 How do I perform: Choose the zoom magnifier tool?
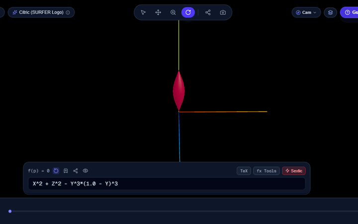pos(173,12)
